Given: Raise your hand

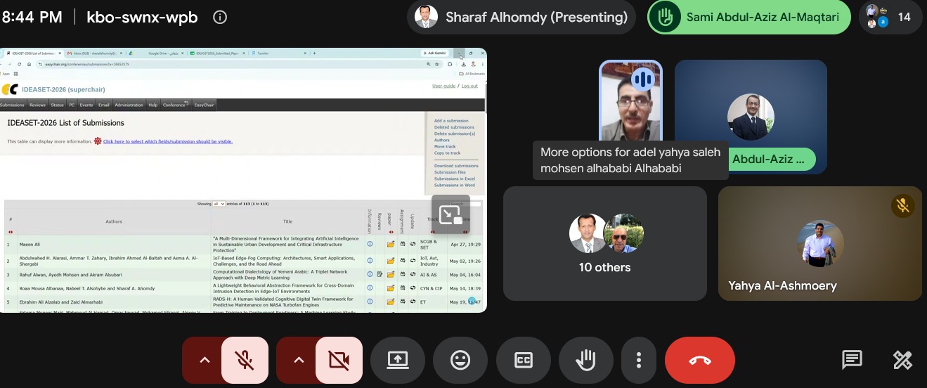Looking at the screenshot, I should coord(586,360).
